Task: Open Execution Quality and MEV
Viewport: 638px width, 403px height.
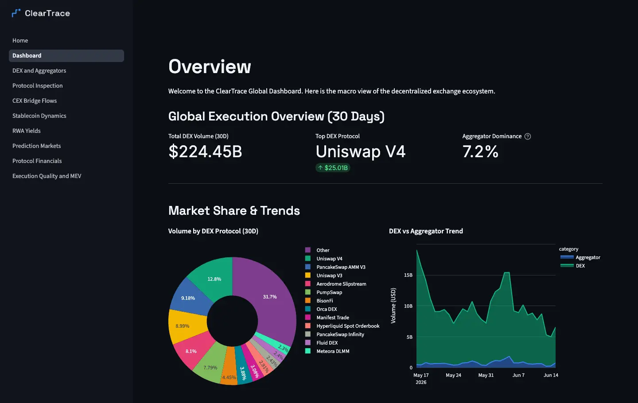Action: tap(66, 176)
